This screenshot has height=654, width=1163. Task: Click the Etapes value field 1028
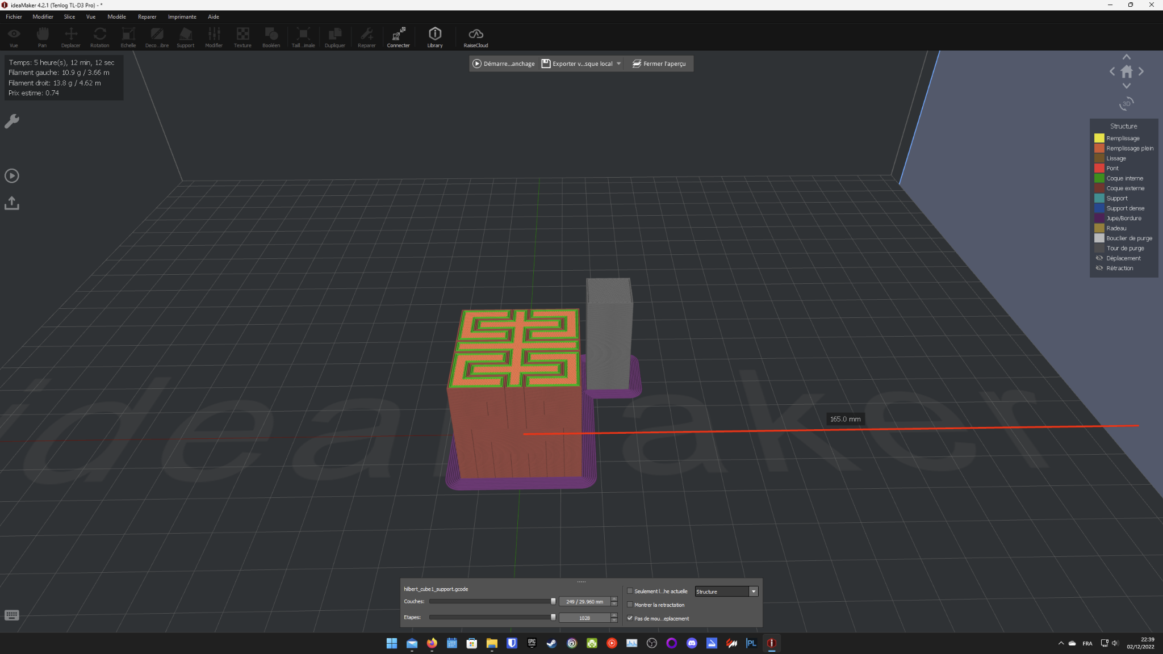coord(584,618)
